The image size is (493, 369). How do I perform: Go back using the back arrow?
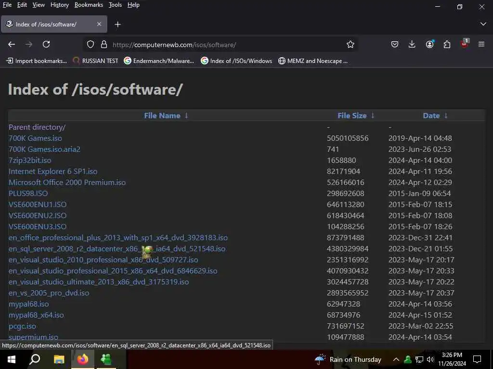pyautogui.click(x=12, y=45)
